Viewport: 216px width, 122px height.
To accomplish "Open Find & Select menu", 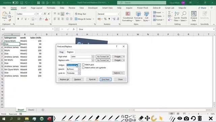I will click(x=184, y=17).
